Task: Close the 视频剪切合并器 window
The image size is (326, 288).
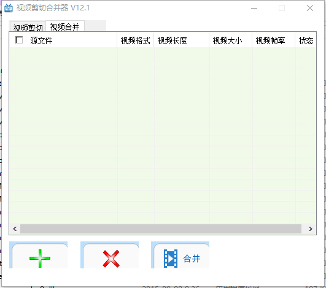Action: point(310,9)
